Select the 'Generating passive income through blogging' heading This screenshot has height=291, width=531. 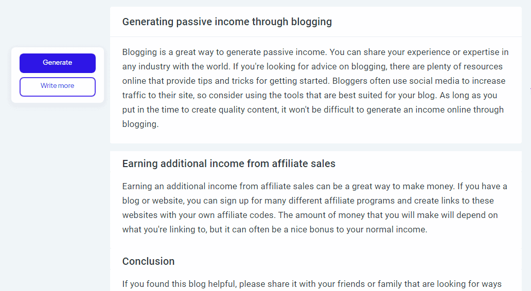coord(227,22)
